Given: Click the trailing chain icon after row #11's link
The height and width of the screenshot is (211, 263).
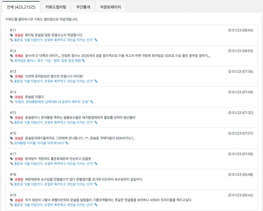Looking at the screenshot, I should (x=96, y=40).
